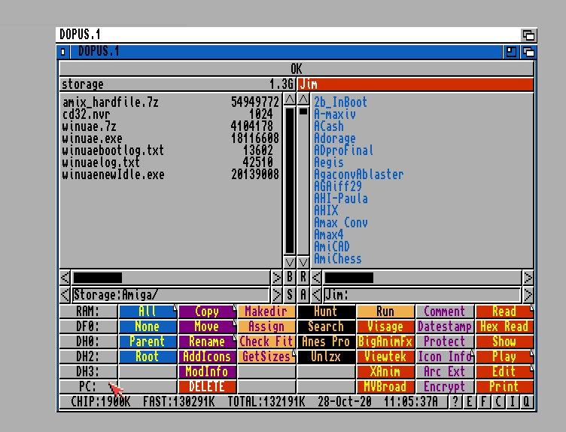Viewport: 566px width, 432px height.
Task: Click the F button in status bar
Action: click(x=483, y=401)
